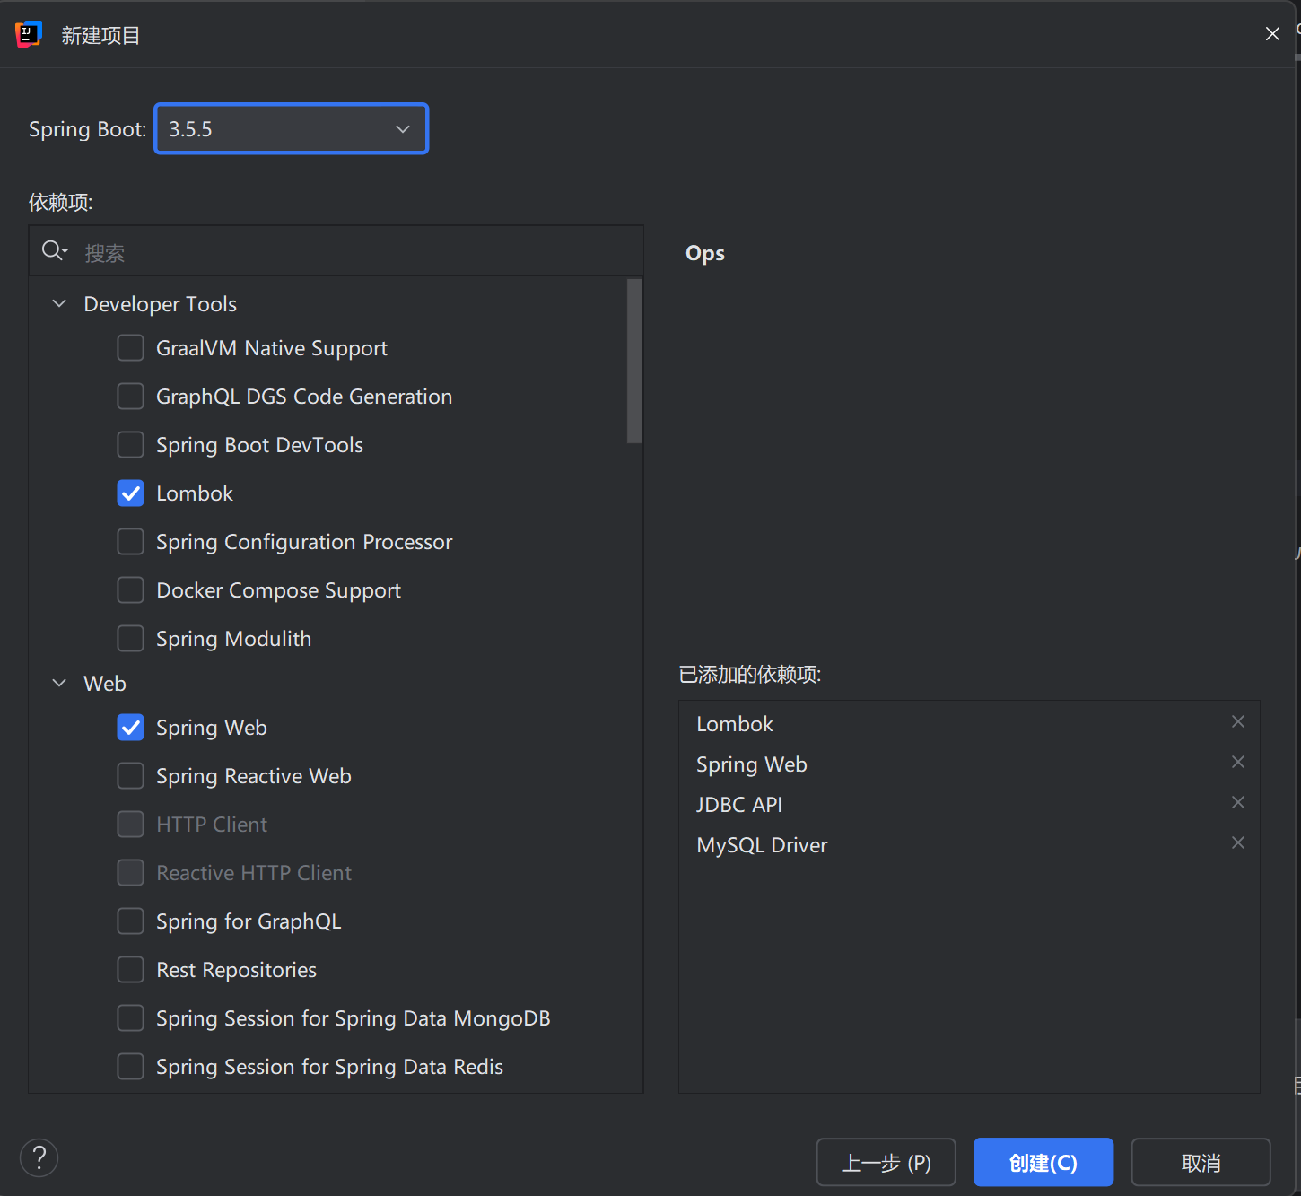Tick the Reactive HTTP Client checkbox

[x=130, y=872]
